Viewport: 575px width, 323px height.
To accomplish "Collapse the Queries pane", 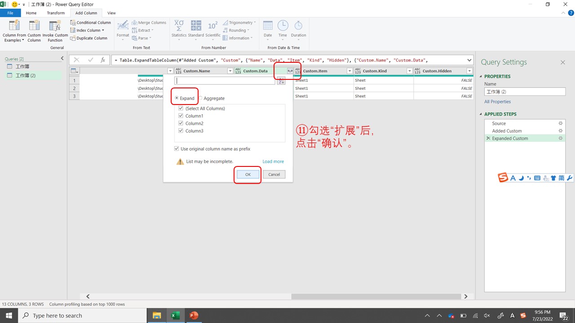I will [x=62, y=58].
